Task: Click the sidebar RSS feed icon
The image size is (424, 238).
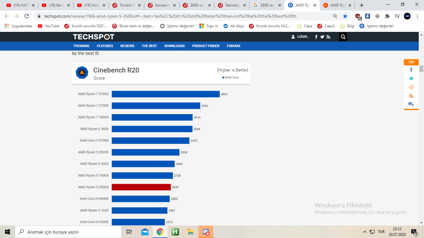Action: tap(411, 96)
